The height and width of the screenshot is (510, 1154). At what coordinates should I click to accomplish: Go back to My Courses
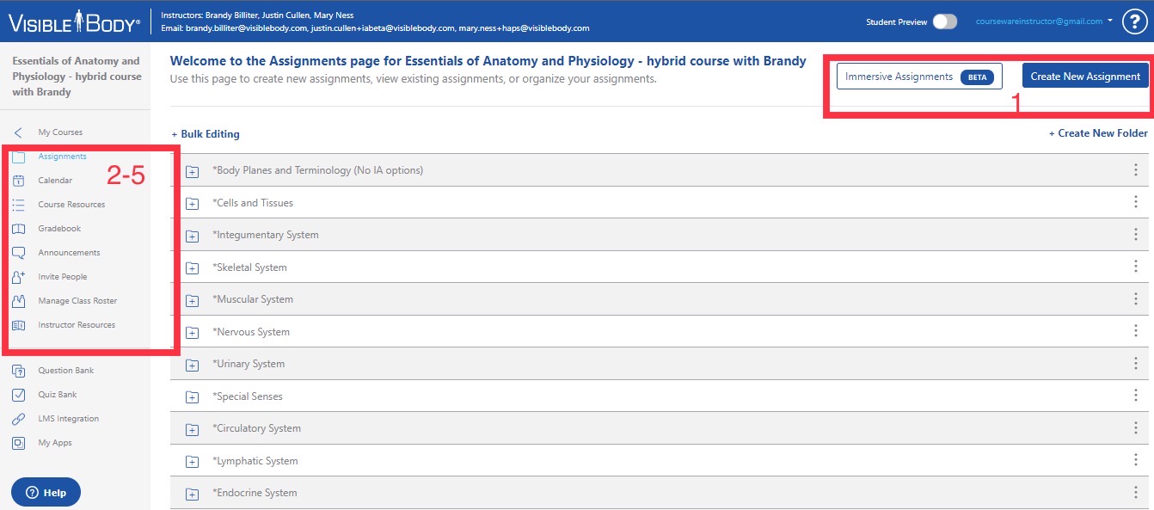tap(60, 132)
